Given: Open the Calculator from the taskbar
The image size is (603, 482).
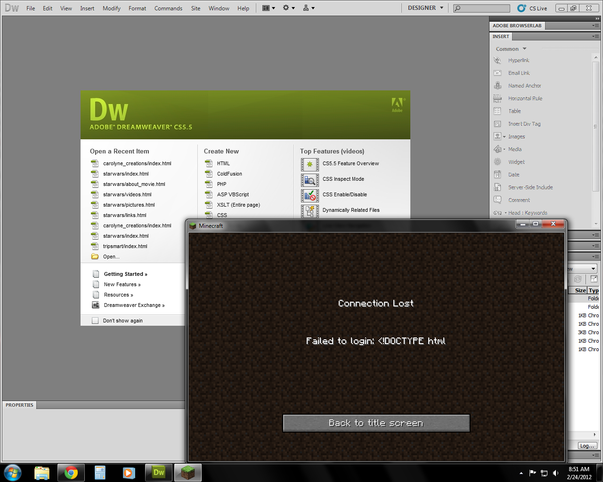Looking at the screenshot, I should point(100,473).
